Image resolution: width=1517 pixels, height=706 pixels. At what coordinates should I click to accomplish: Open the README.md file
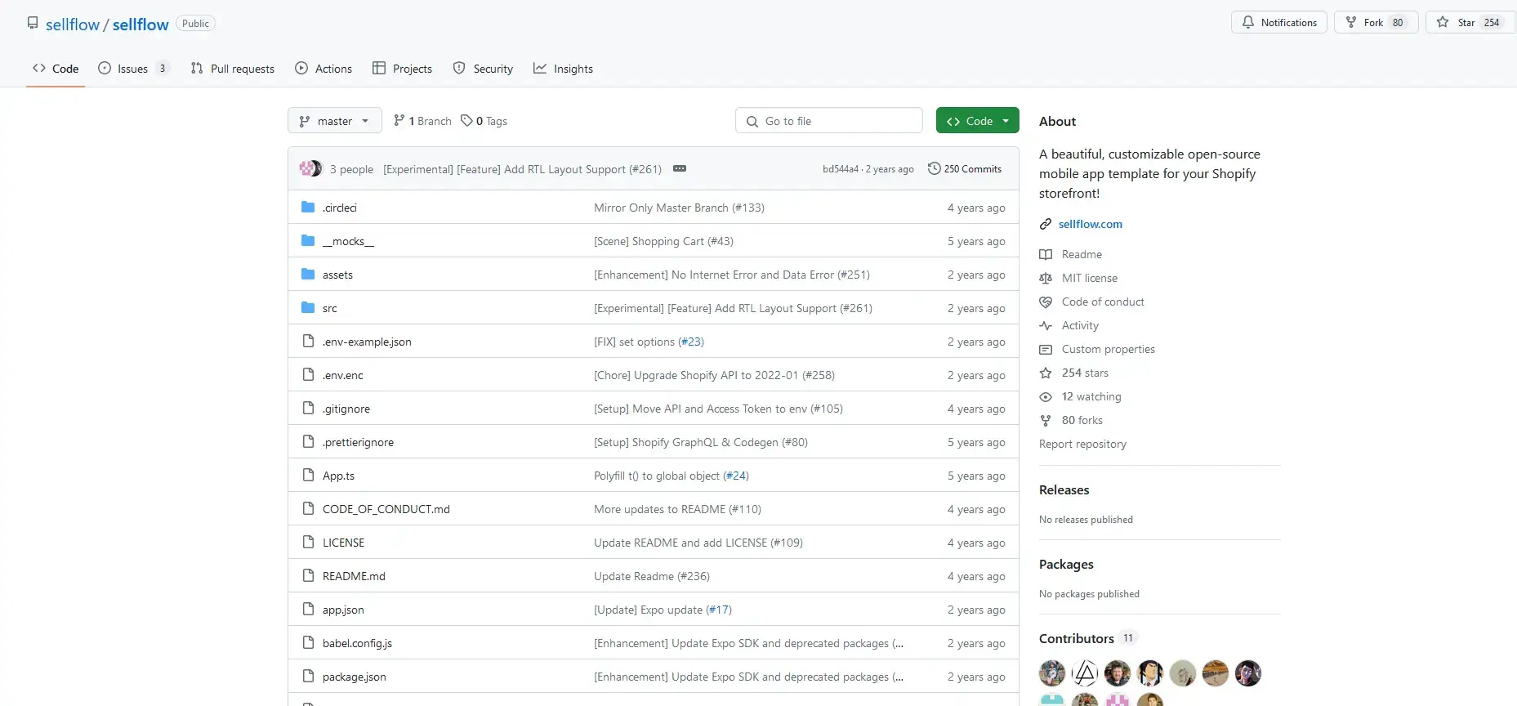[354, 576]
